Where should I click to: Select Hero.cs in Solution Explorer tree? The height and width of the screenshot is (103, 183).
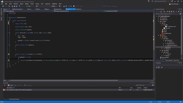click(169, 54)
